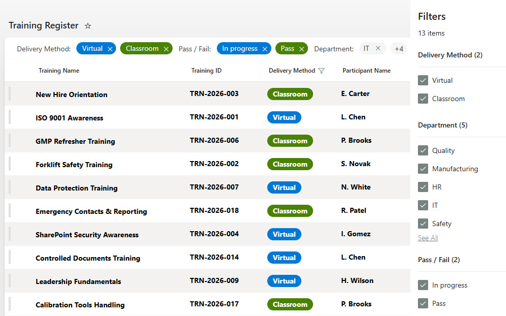Show the +4 hidden department filters

[x=399, y=48]
